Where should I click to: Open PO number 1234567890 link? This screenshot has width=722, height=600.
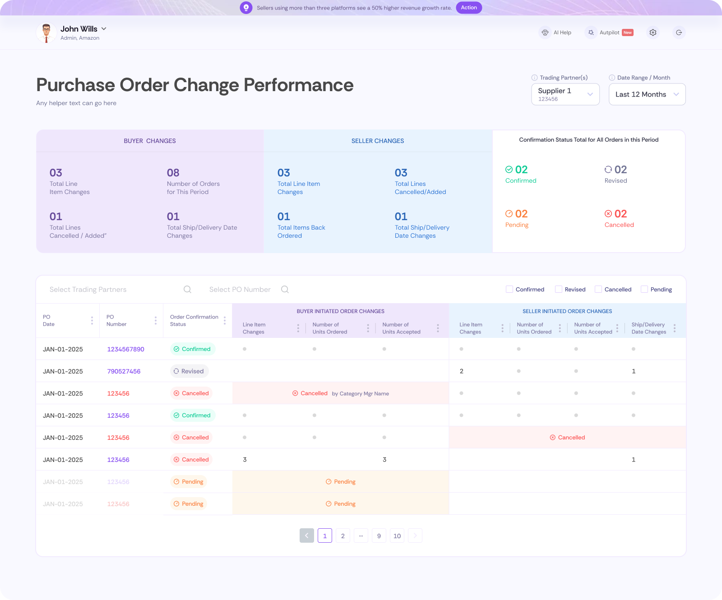pyautogui.click(x=126, y=349)
